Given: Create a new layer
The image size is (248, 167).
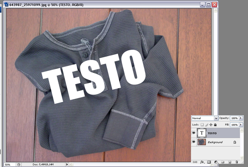Looking at the screenshot, I should (230, 162).
